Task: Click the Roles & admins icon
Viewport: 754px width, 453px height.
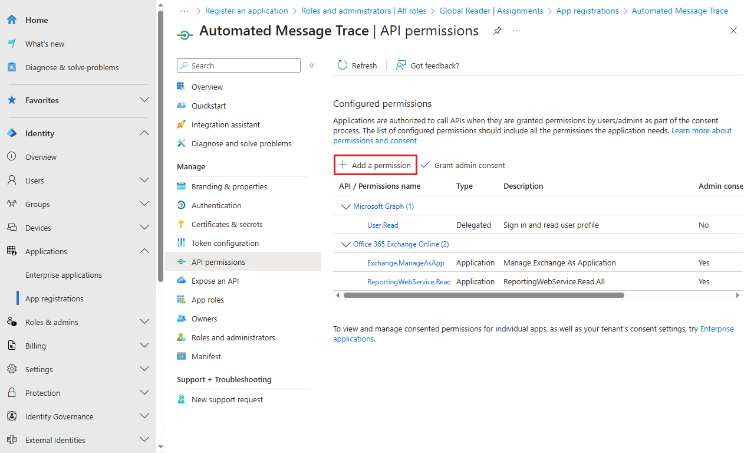Action: coord(12,322)
